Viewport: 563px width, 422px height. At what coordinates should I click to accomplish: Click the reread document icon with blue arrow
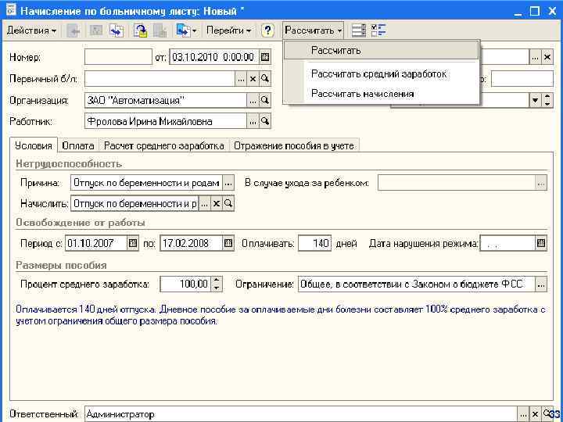[117, 30]
